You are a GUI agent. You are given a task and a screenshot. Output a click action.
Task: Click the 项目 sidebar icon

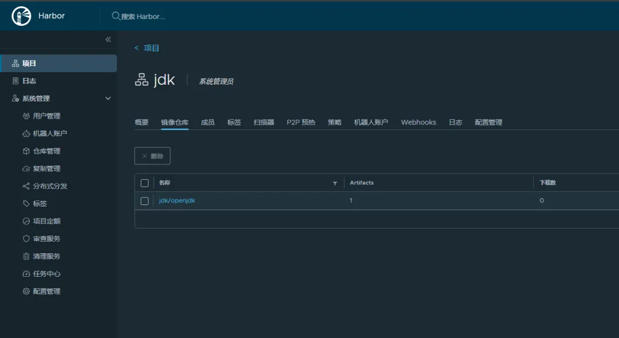click(15, 63)
